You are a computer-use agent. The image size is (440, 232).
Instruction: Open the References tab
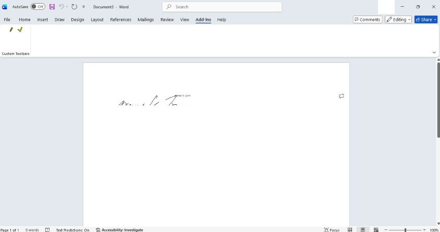[121, 20]
